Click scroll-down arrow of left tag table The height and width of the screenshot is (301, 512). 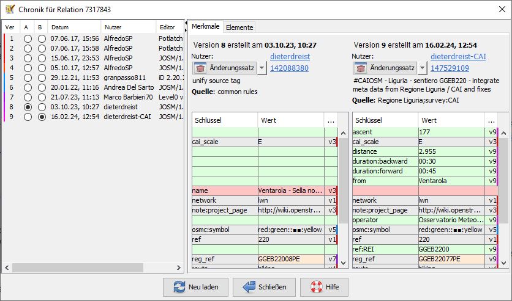coord(343,263)
